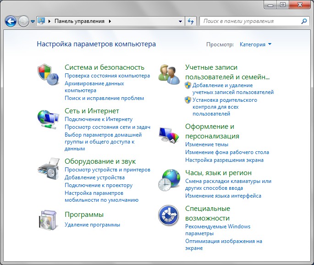Click the Ease of Access icon
Viewport: 314px width, 265px height.
point(169,215)
